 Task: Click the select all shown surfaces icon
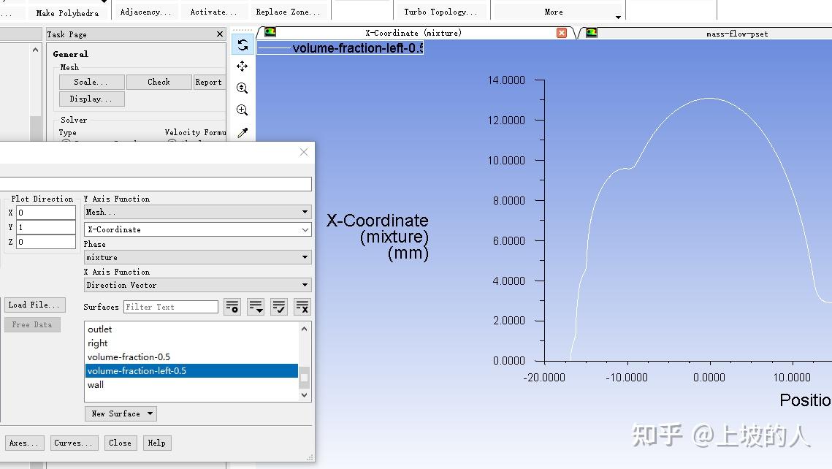(279, 307)
